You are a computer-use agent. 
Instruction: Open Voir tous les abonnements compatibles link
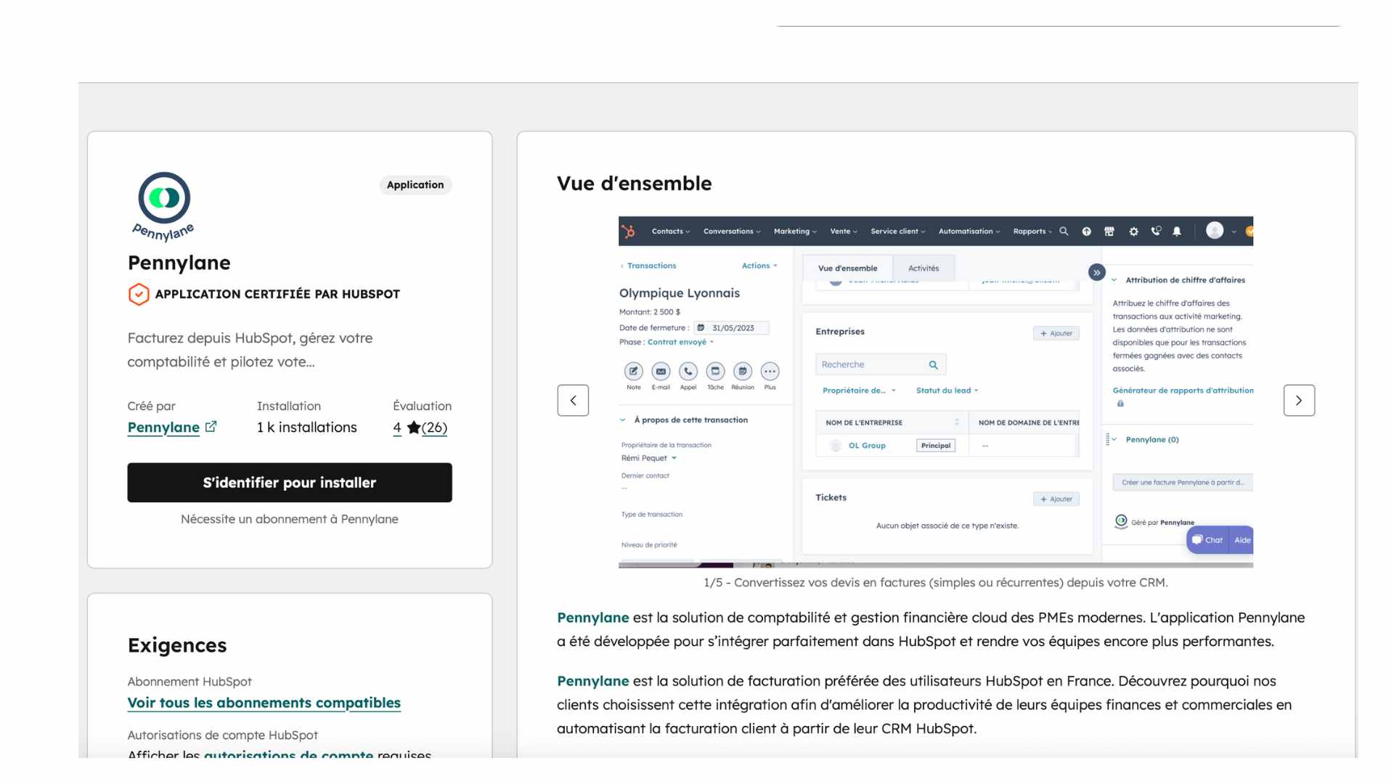(x=264, y=703)
